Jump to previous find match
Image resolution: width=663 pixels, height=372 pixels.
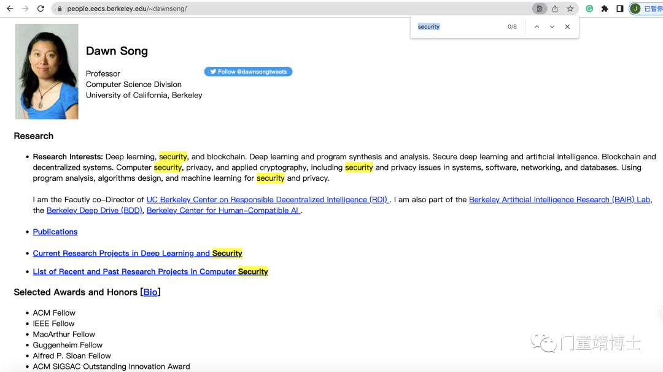tap(537, 26)
